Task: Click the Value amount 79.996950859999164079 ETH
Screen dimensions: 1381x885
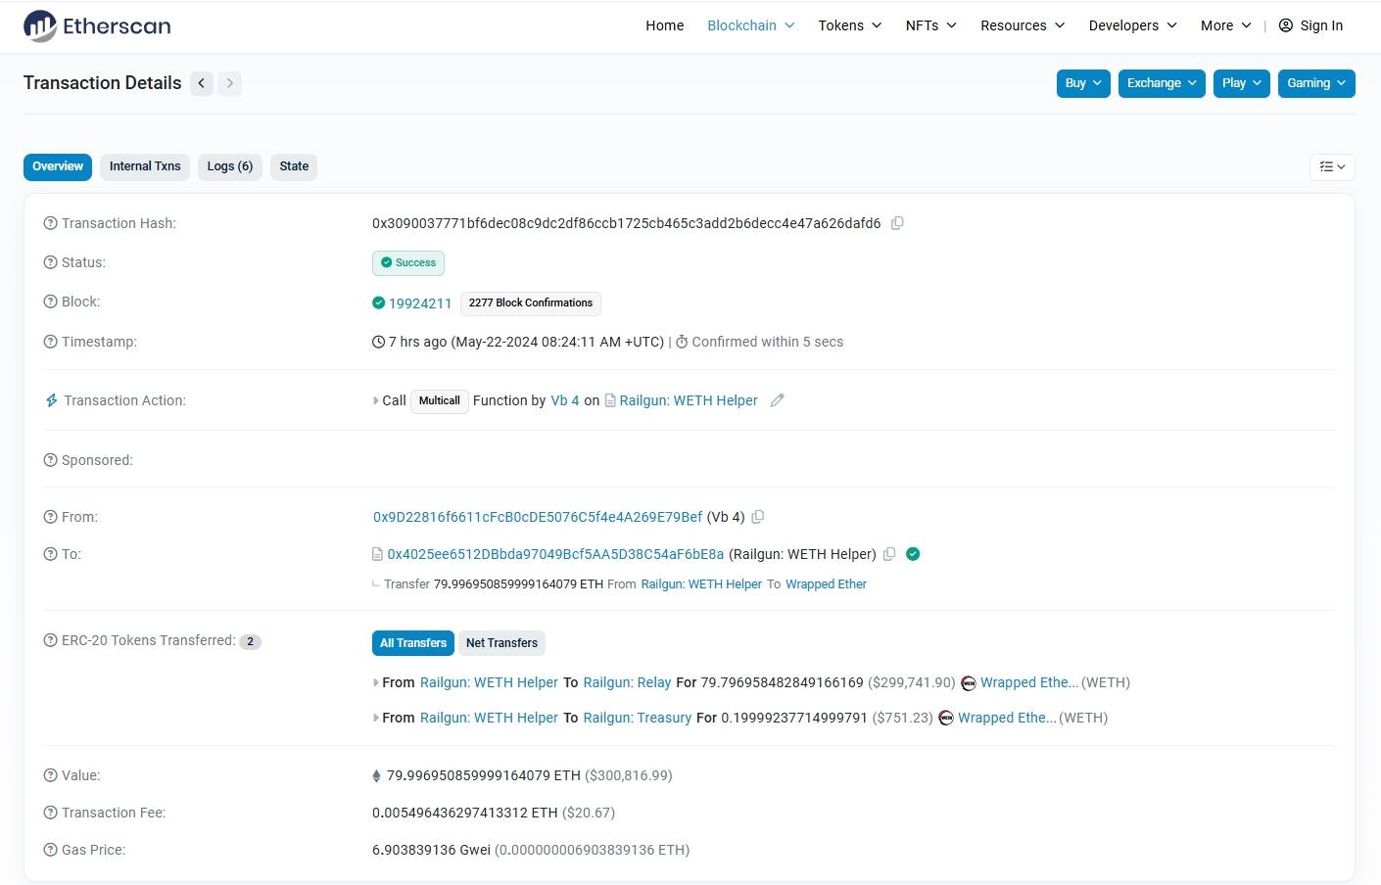Action: tap(484, 775)
